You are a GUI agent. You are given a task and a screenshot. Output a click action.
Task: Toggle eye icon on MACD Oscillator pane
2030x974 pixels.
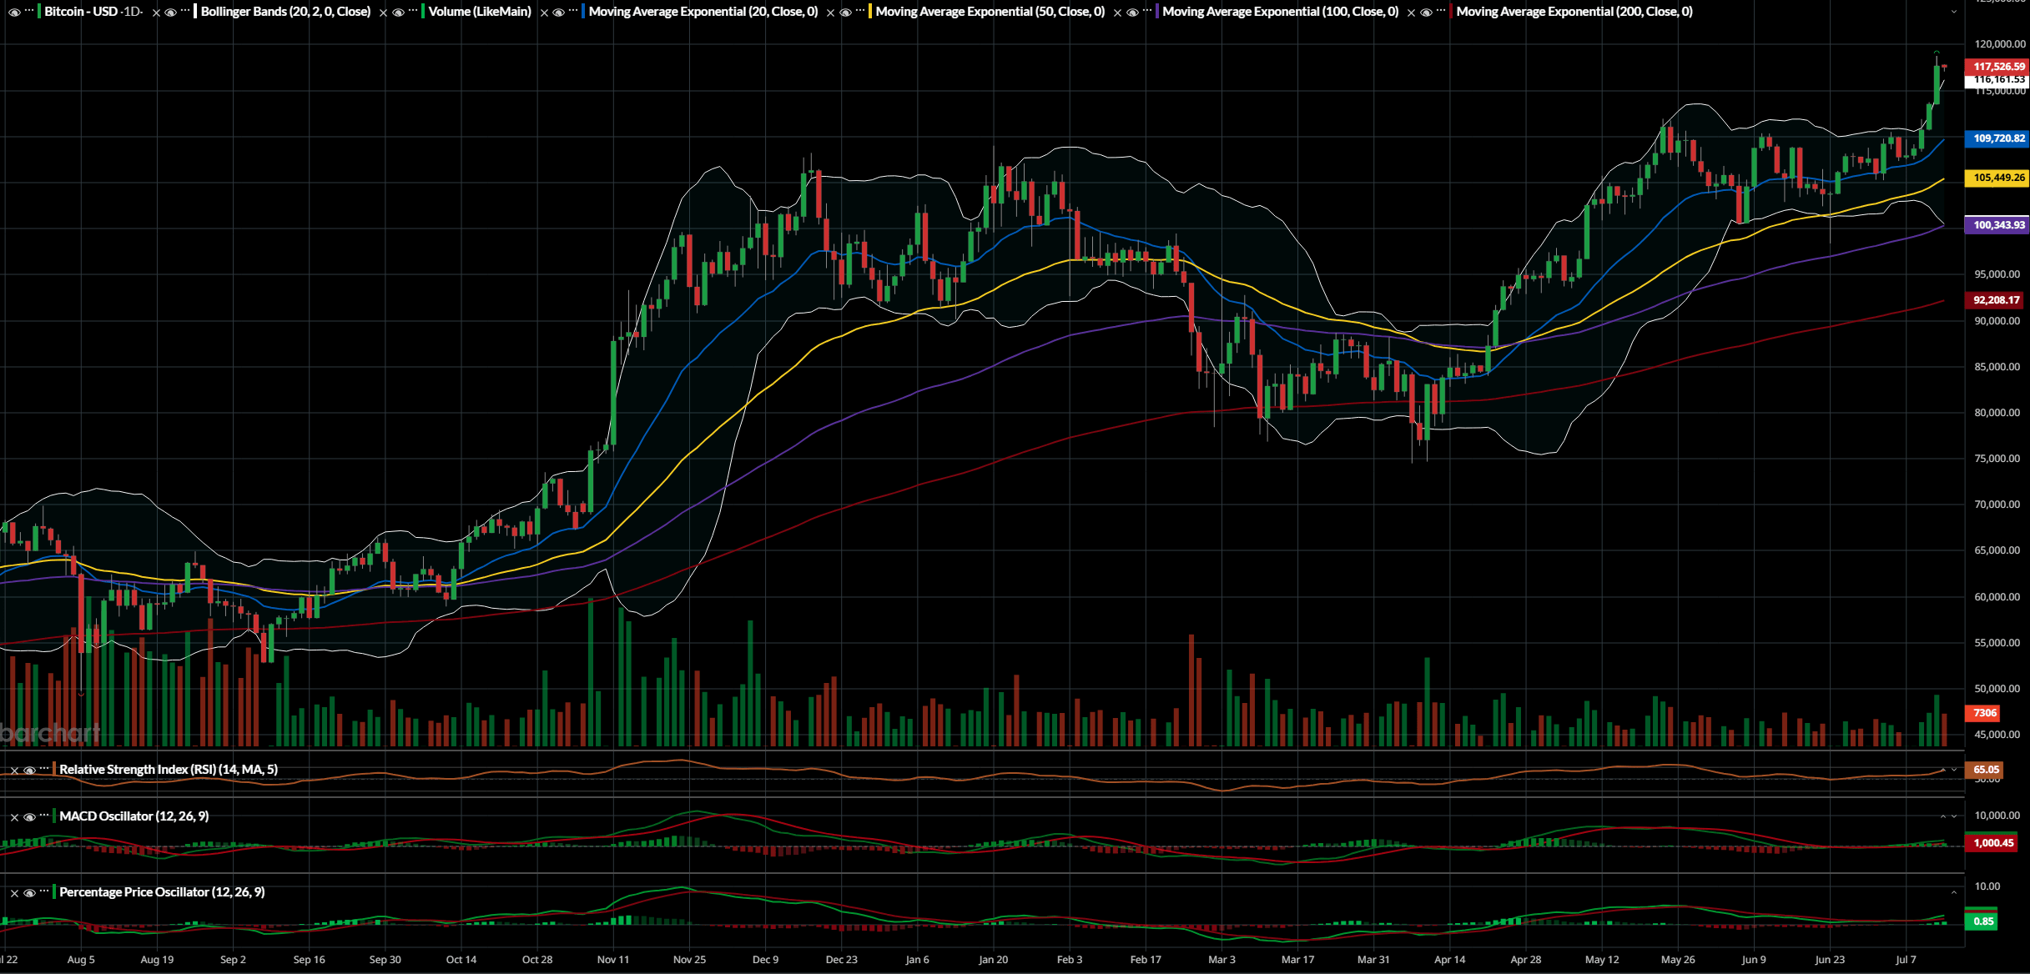point(29,817)
